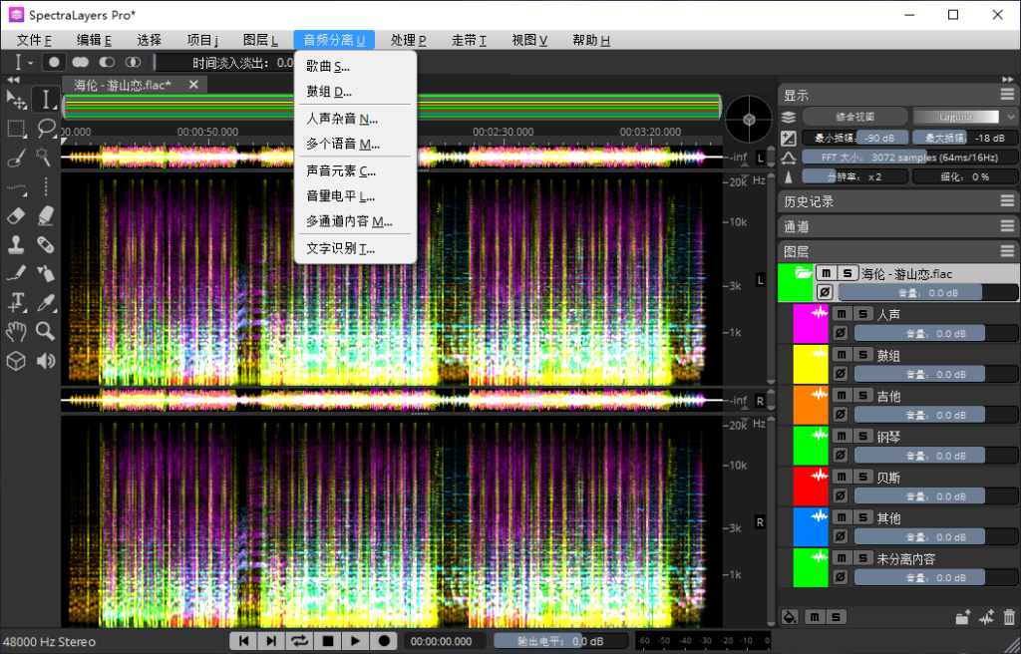Solo the 鼓组 layer
Screen dimensions: 1021x654
(862, 354)
